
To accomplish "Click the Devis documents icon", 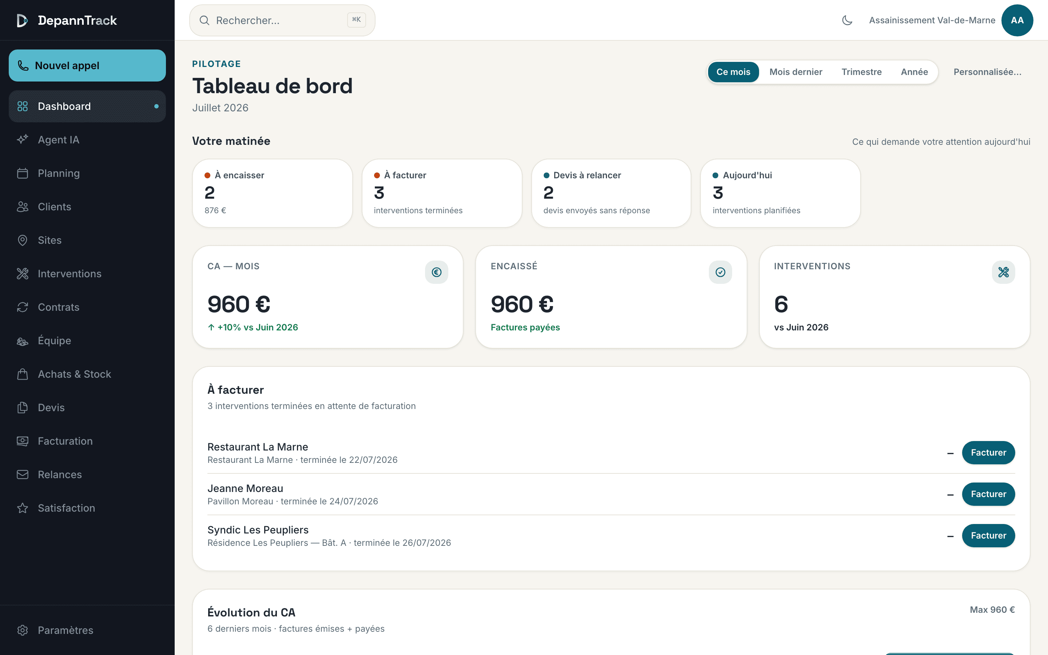I will [x=23, y=408].
